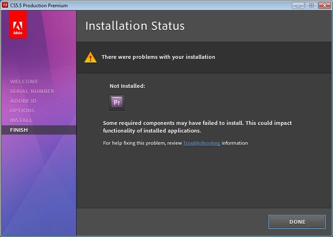Image resolution: width=333 pixels, height=237 pixels.
Task: Click the DONE button
Action: point(297,222)
